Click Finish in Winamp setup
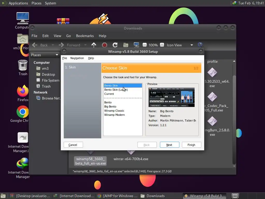265x199 pixels. pos(192,145)
